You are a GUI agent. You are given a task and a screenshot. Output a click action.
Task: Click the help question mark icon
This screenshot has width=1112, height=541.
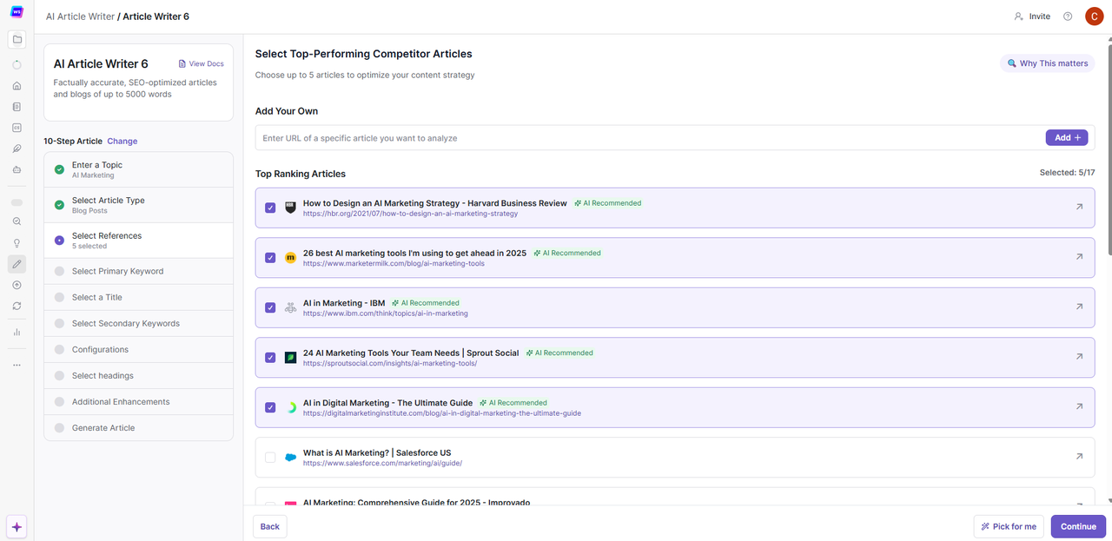(1068, 16)
